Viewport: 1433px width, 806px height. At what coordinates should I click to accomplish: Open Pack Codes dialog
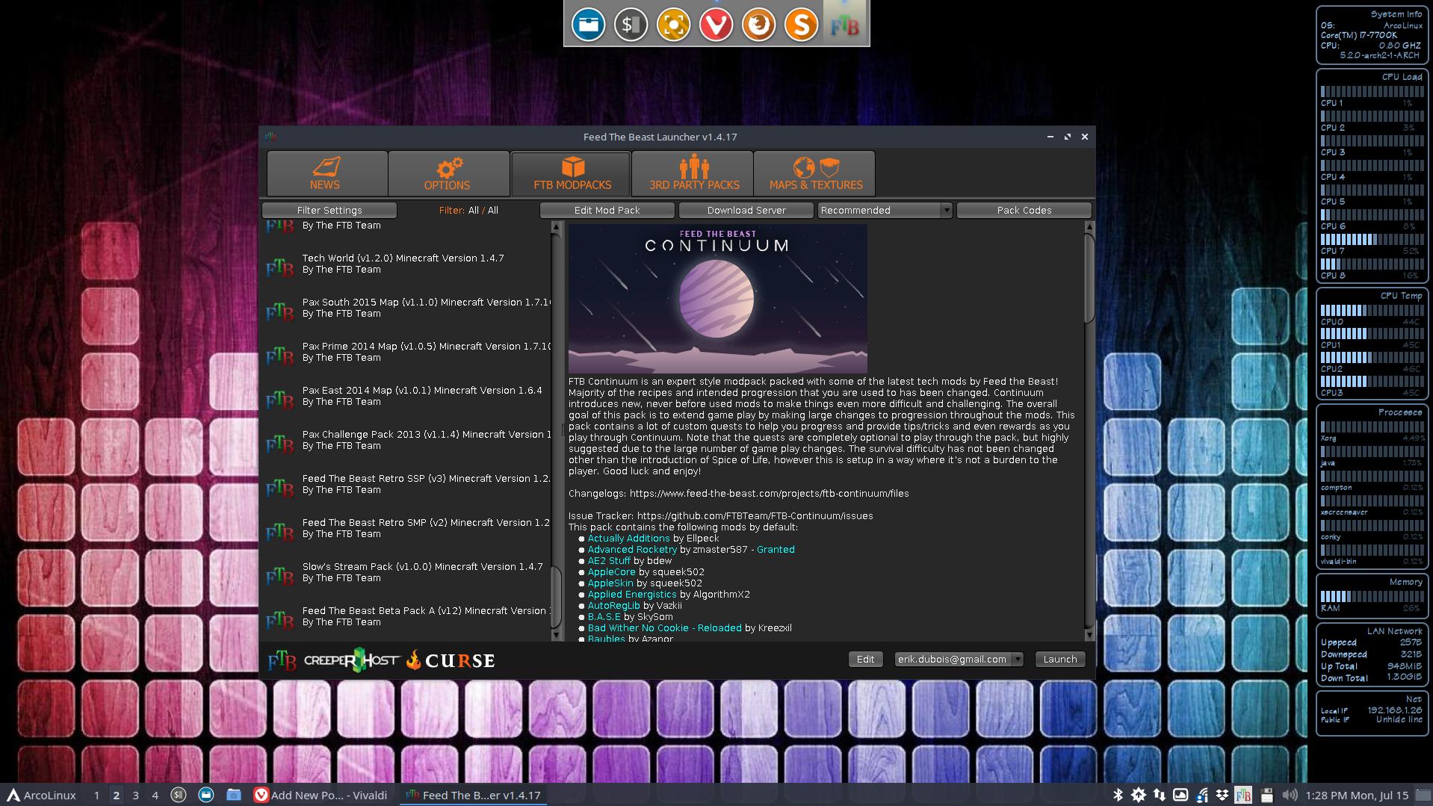1024,210
